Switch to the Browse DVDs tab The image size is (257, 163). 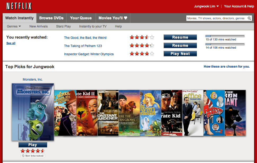(x=51, y=18)
